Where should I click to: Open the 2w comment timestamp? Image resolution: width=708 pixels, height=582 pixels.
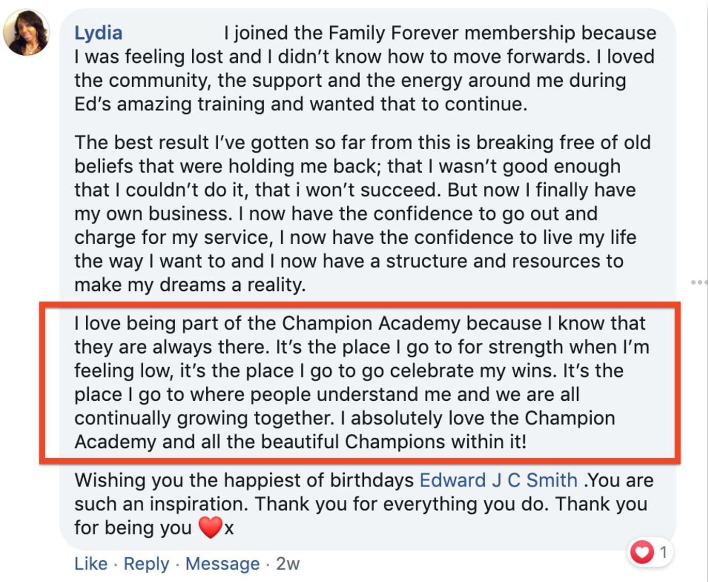click(x=287, y=563)
